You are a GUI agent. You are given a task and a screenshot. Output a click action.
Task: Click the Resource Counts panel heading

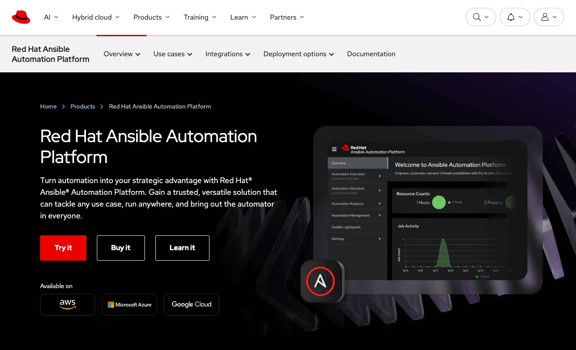point(413,194)
